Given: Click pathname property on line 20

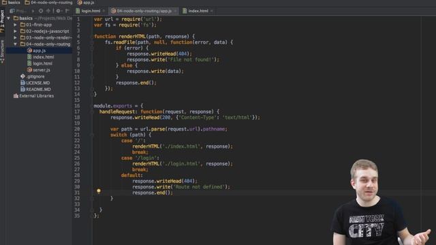Looking at the screenshot, I should (214, 129).
